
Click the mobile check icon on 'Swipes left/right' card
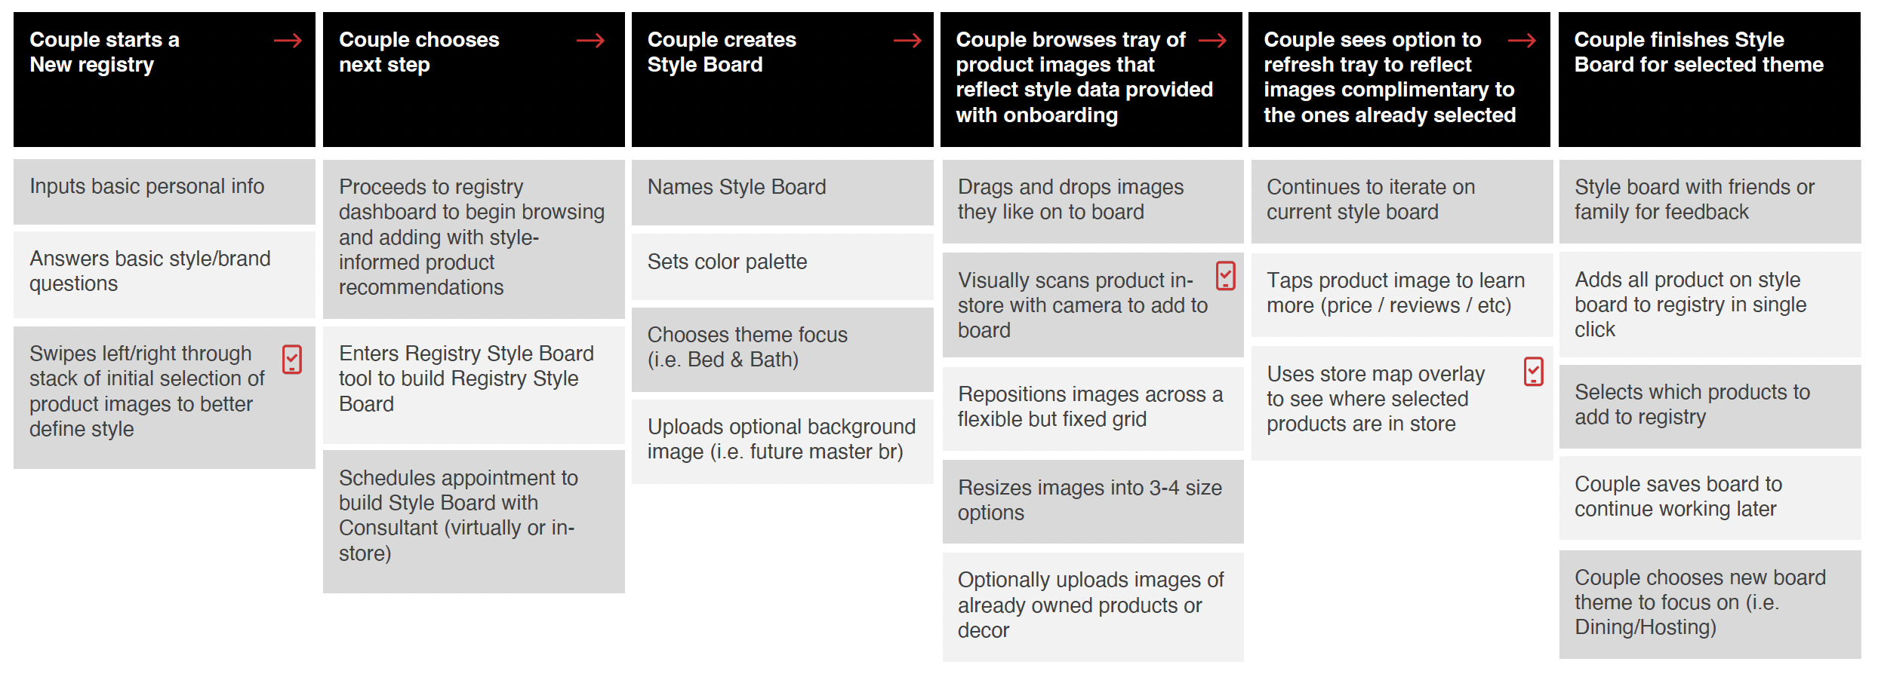292,360
